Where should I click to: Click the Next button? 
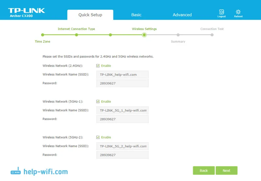point(226,171)
